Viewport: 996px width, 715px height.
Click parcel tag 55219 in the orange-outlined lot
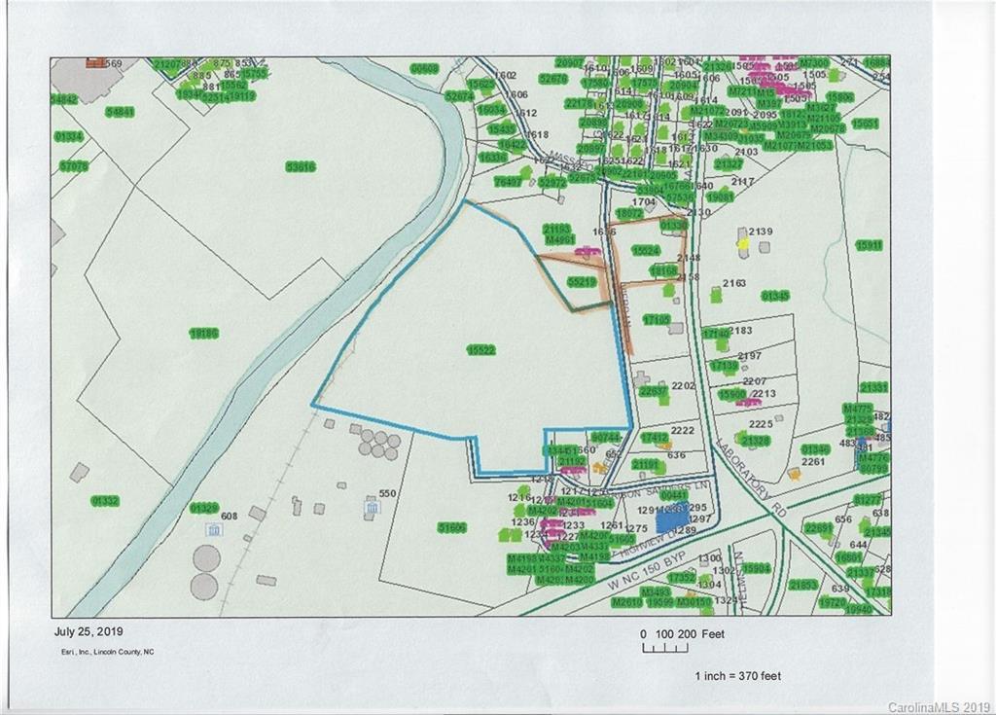click(x=581, y=281)
